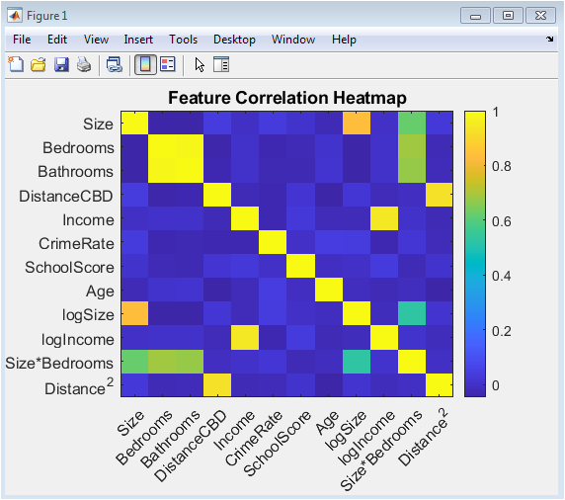Open a file with the folder icon
Screen dimensions: 565x500
click(x=39, y=65)
